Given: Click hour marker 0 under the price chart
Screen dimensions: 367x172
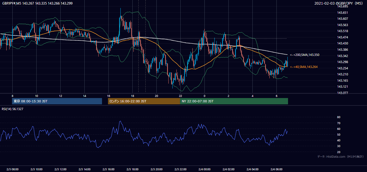Looking at the screenshot, I should click(204, 96).
